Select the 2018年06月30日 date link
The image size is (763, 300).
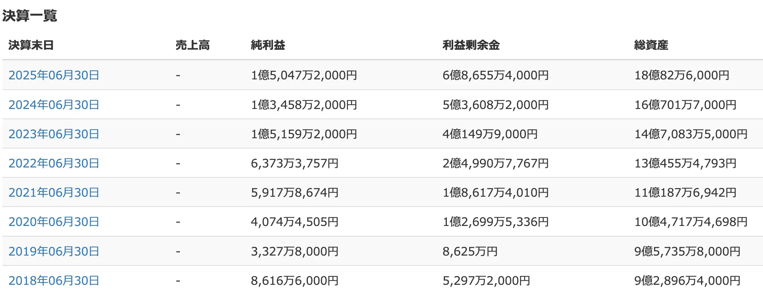[x=54, y=281]
